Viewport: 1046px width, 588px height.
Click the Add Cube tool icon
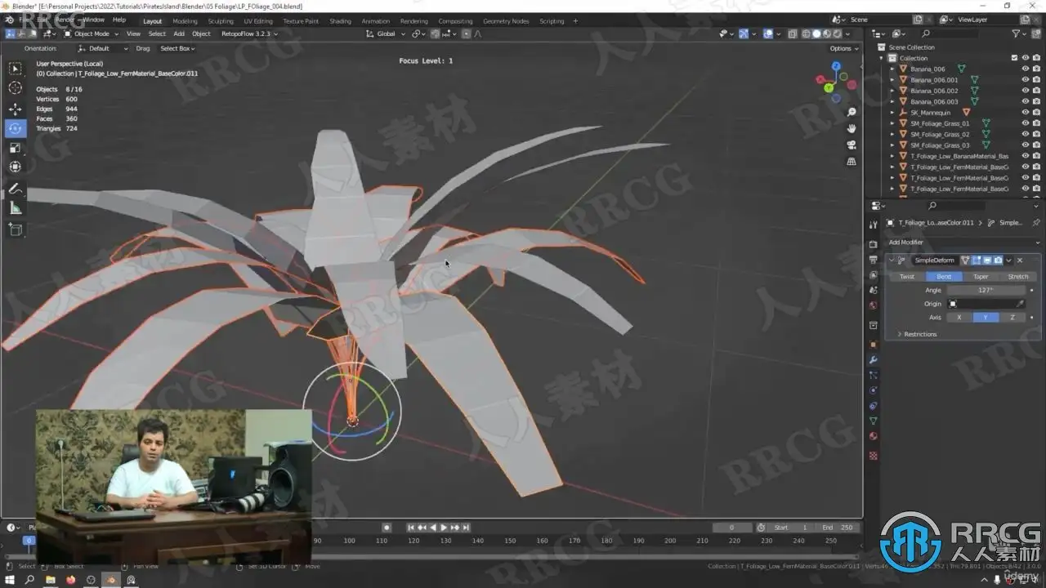(16, 230)
